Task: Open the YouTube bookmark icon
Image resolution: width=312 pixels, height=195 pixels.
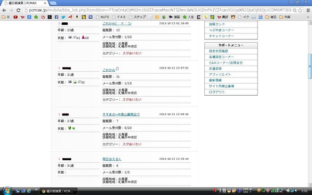Action: click(16, 17)
